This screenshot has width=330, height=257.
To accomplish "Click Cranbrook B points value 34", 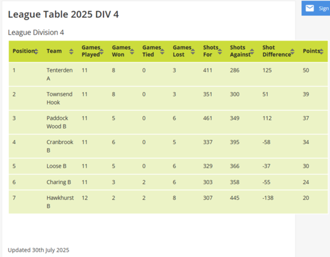I will click(x=306, y=142).
